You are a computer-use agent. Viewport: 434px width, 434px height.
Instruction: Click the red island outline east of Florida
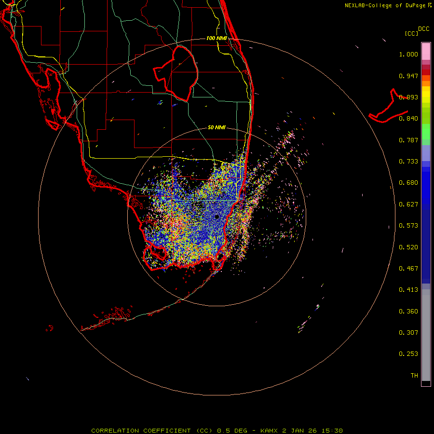point(388,106)
